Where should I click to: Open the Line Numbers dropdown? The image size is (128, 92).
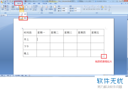coord(35,8)
